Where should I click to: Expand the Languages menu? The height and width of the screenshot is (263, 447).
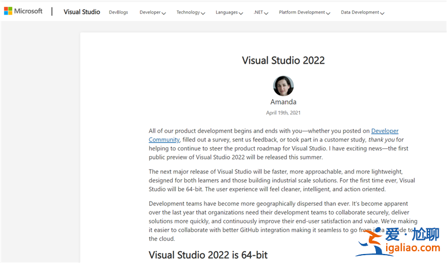pos(229,12)
